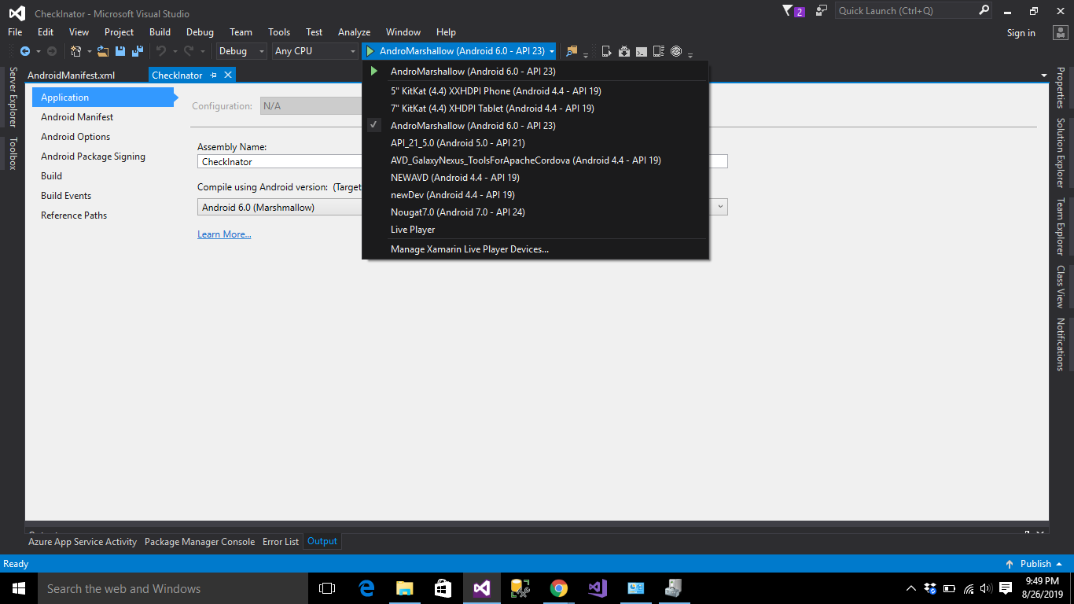
Task: Open the File menu
Action: [x=15, y=32]
